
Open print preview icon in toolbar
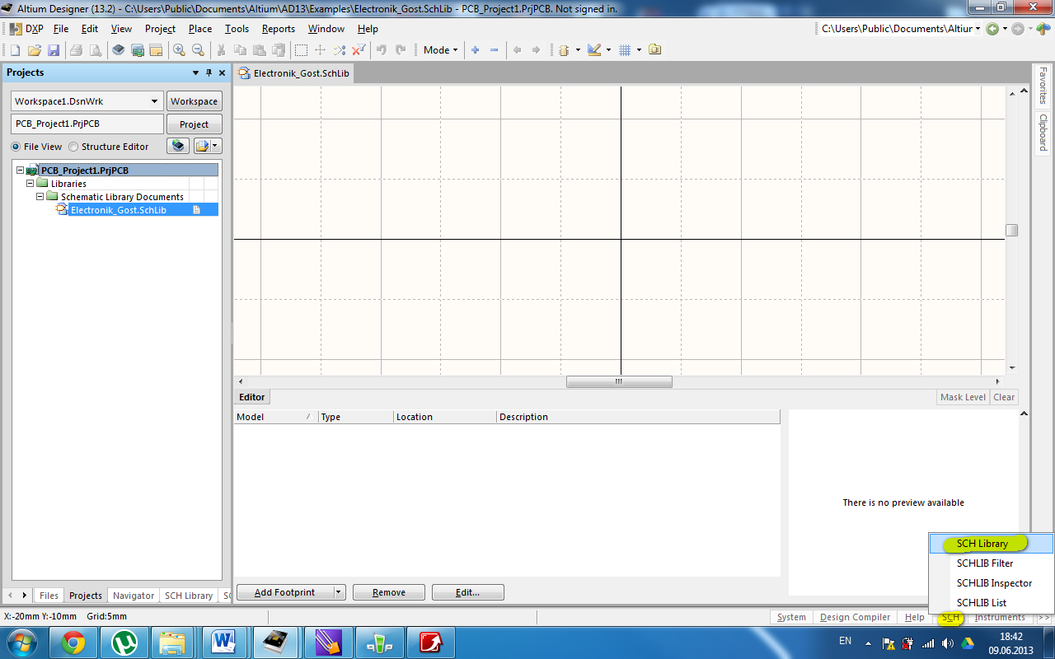[x=96, y=50]
